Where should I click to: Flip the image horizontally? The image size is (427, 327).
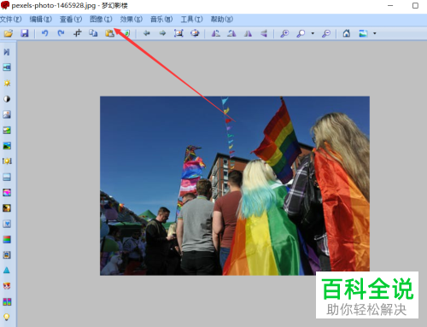[248, 33]
